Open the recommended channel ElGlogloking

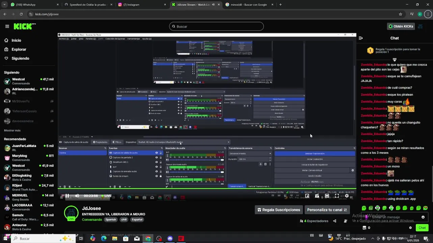(29, 178)
